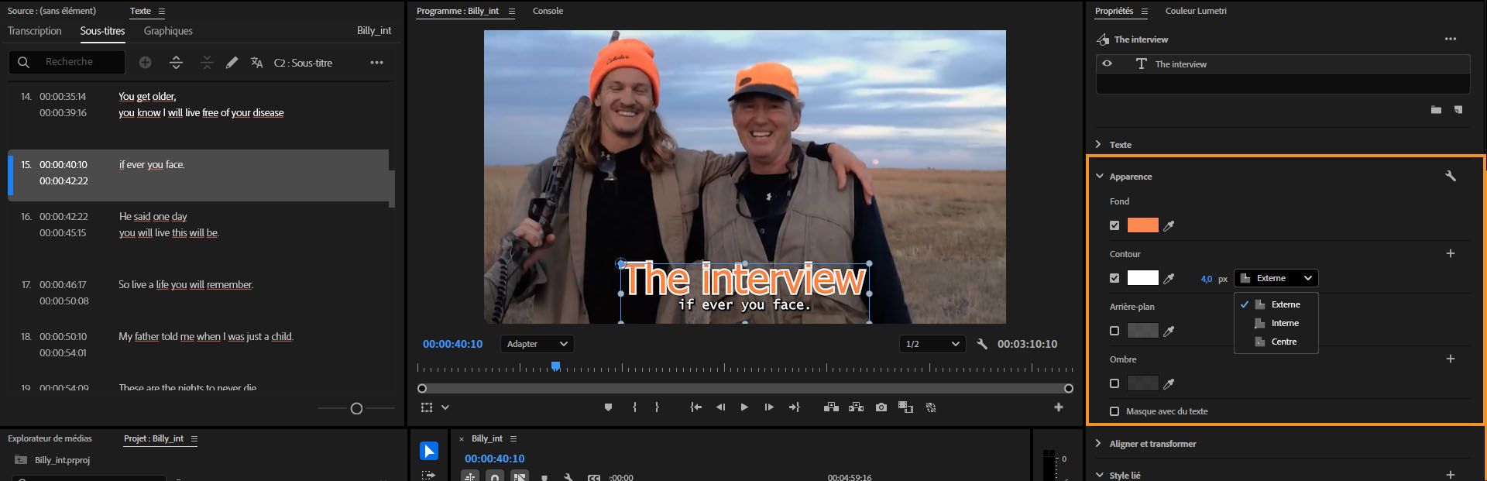
Task: Open the three-dot menu beside The interview title
Action: click(1451, 39)
